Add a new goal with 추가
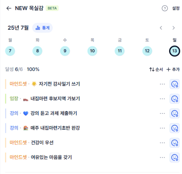182x174 pixels. click(173, 69)
